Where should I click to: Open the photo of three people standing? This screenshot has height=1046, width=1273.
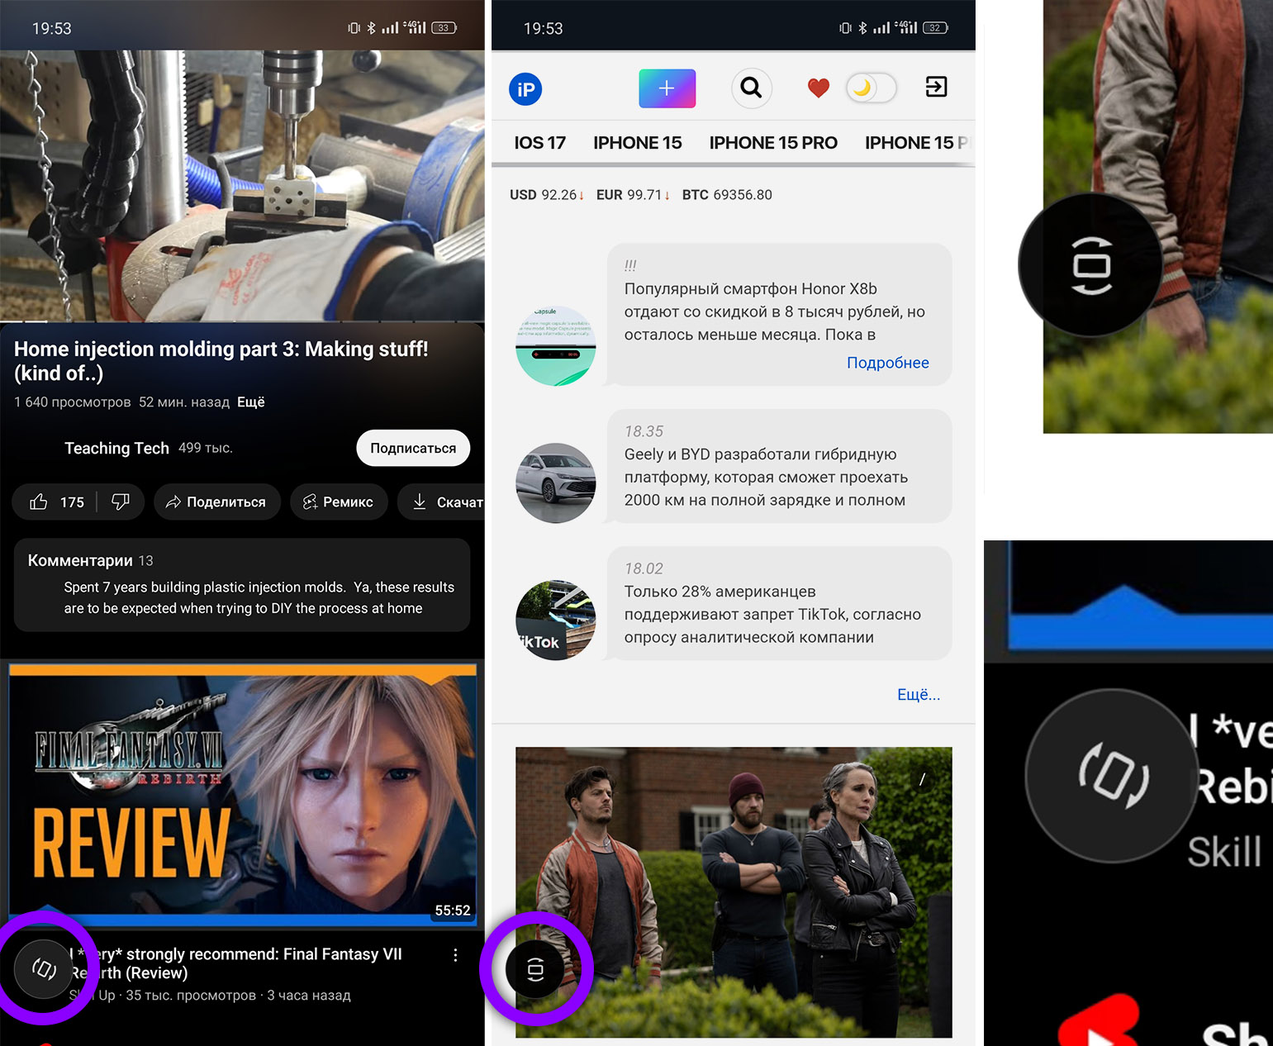(734, 892)
